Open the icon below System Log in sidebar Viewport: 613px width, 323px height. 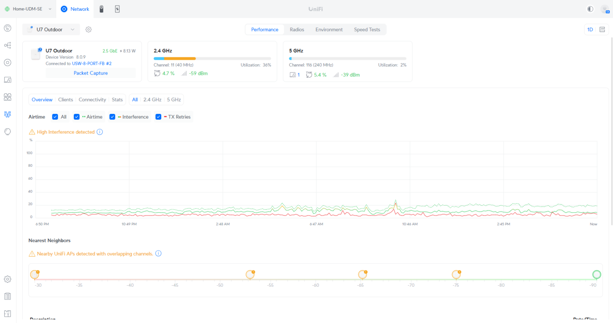coord(7,313)
